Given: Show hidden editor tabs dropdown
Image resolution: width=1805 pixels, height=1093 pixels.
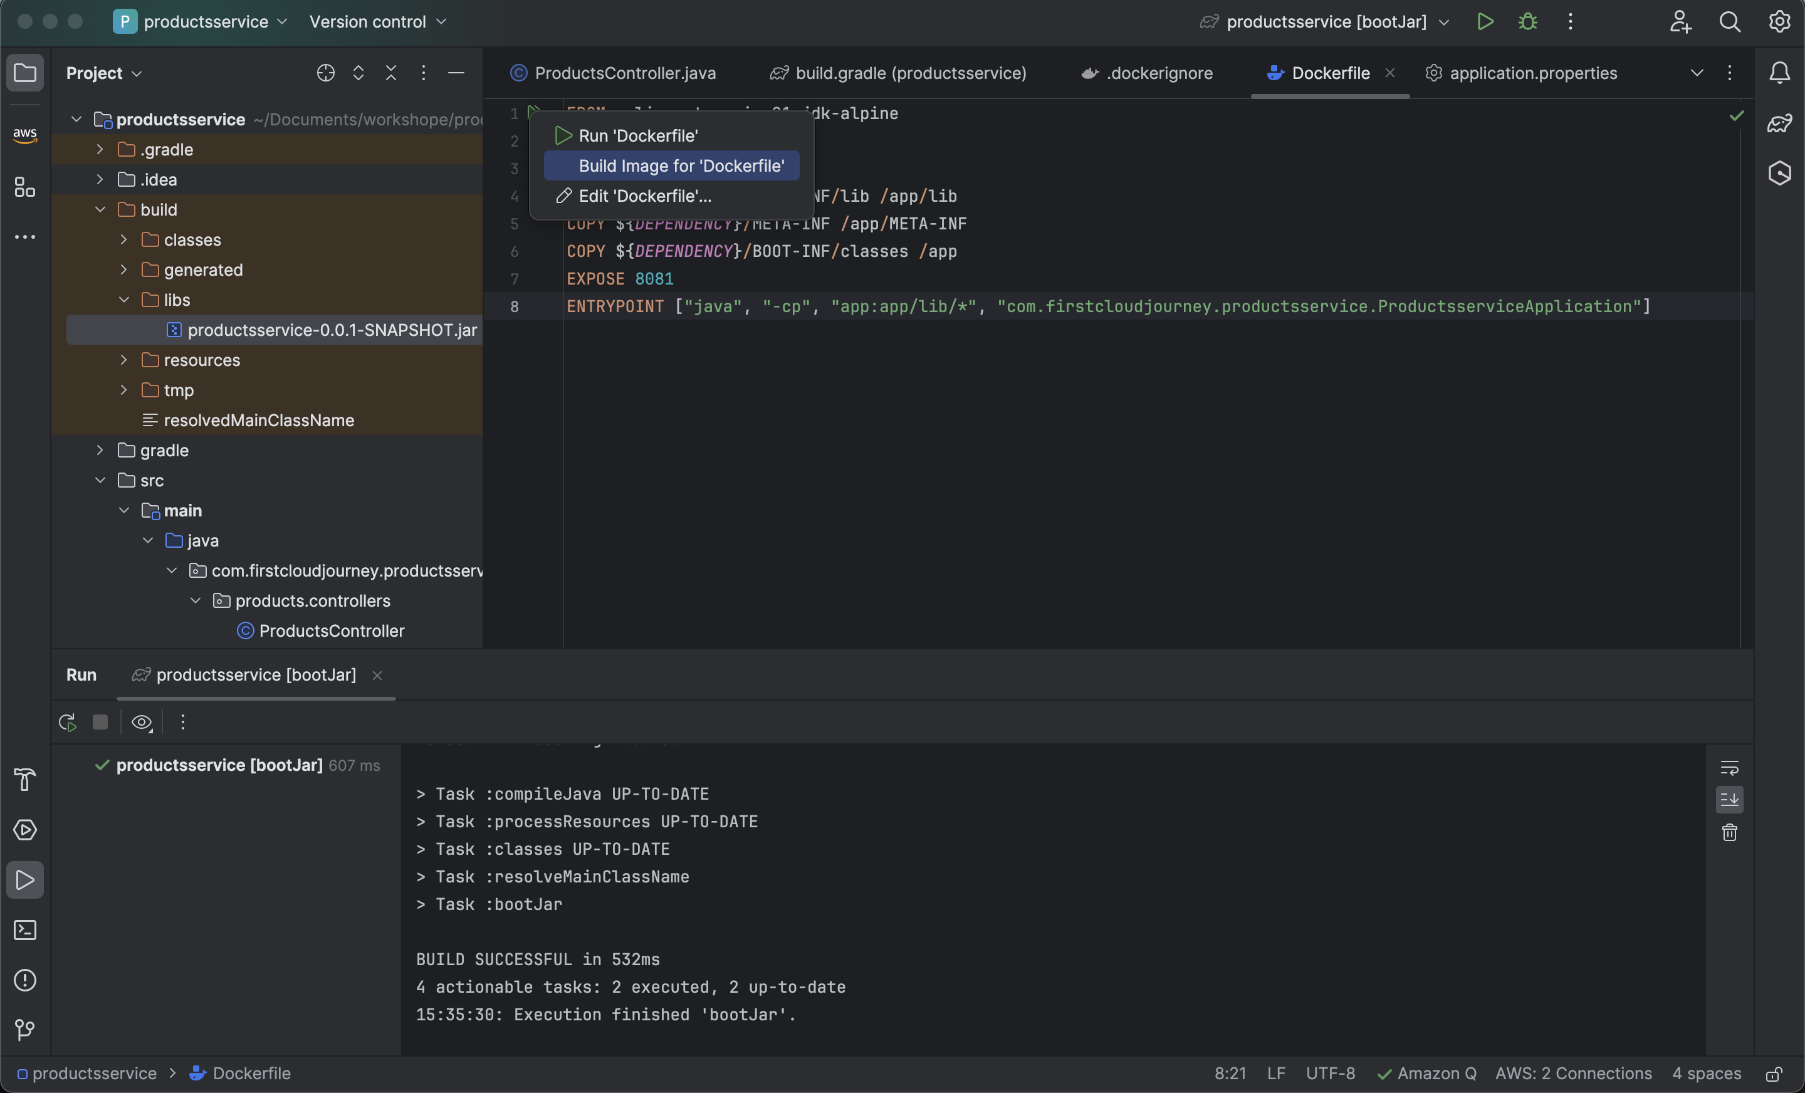Looking at the screenshot, I should pos(1697,73).
